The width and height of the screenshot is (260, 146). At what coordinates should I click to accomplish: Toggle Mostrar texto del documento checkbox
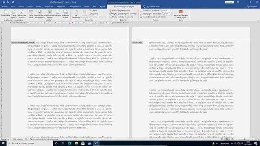coord(110,17)
